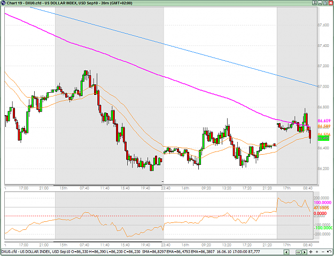Click the 16.06.10 17:00:00 timestamp in status bar
This screenshot has height=256, width=334.
(232, 252)
